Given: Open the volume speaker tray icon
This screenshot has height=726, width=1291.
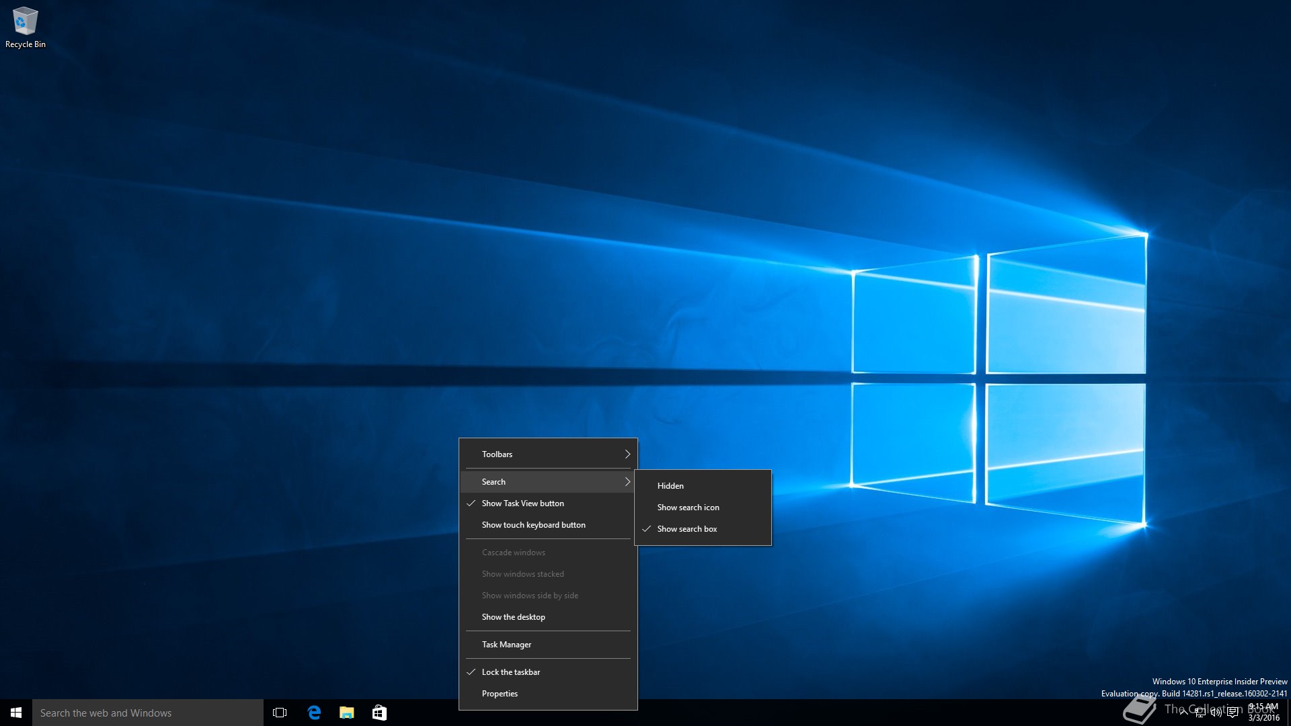Looking at the screenshot, I should 1216,713.
